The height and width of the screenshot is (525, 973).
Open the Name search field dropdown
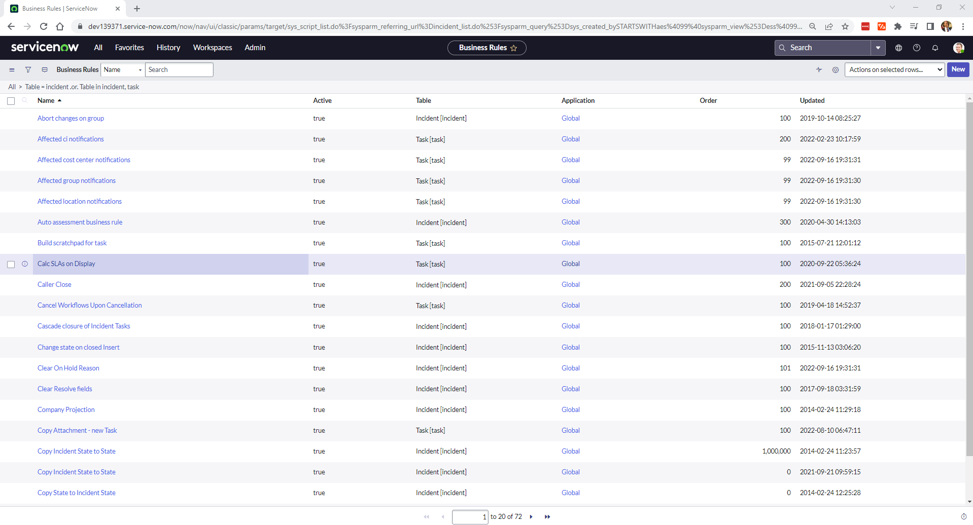pos(139,69)
